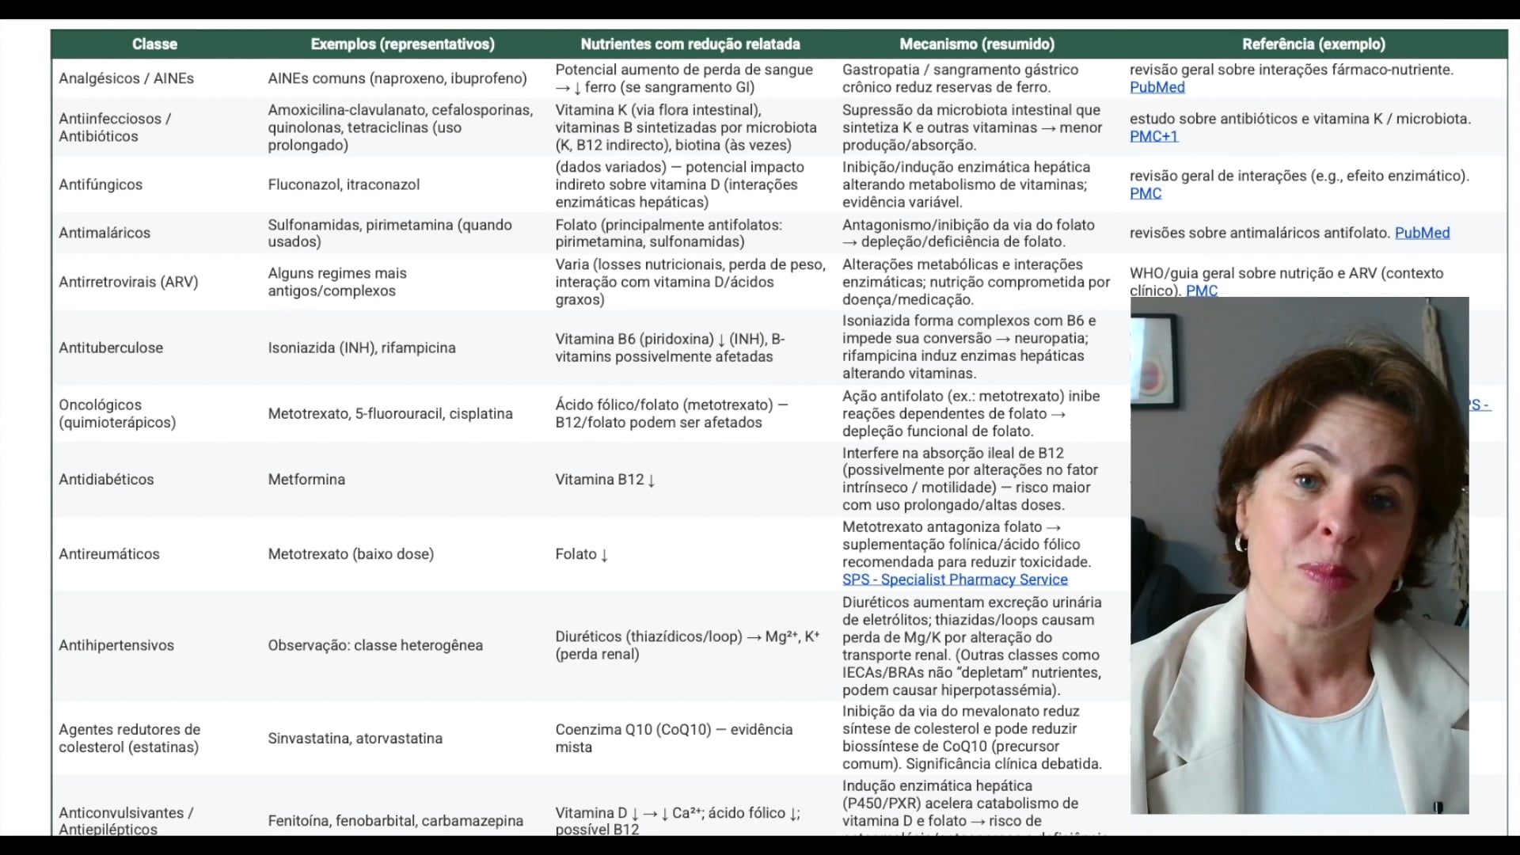Follow the PMC link in the Antifúngicos row

pos(1146,193)
